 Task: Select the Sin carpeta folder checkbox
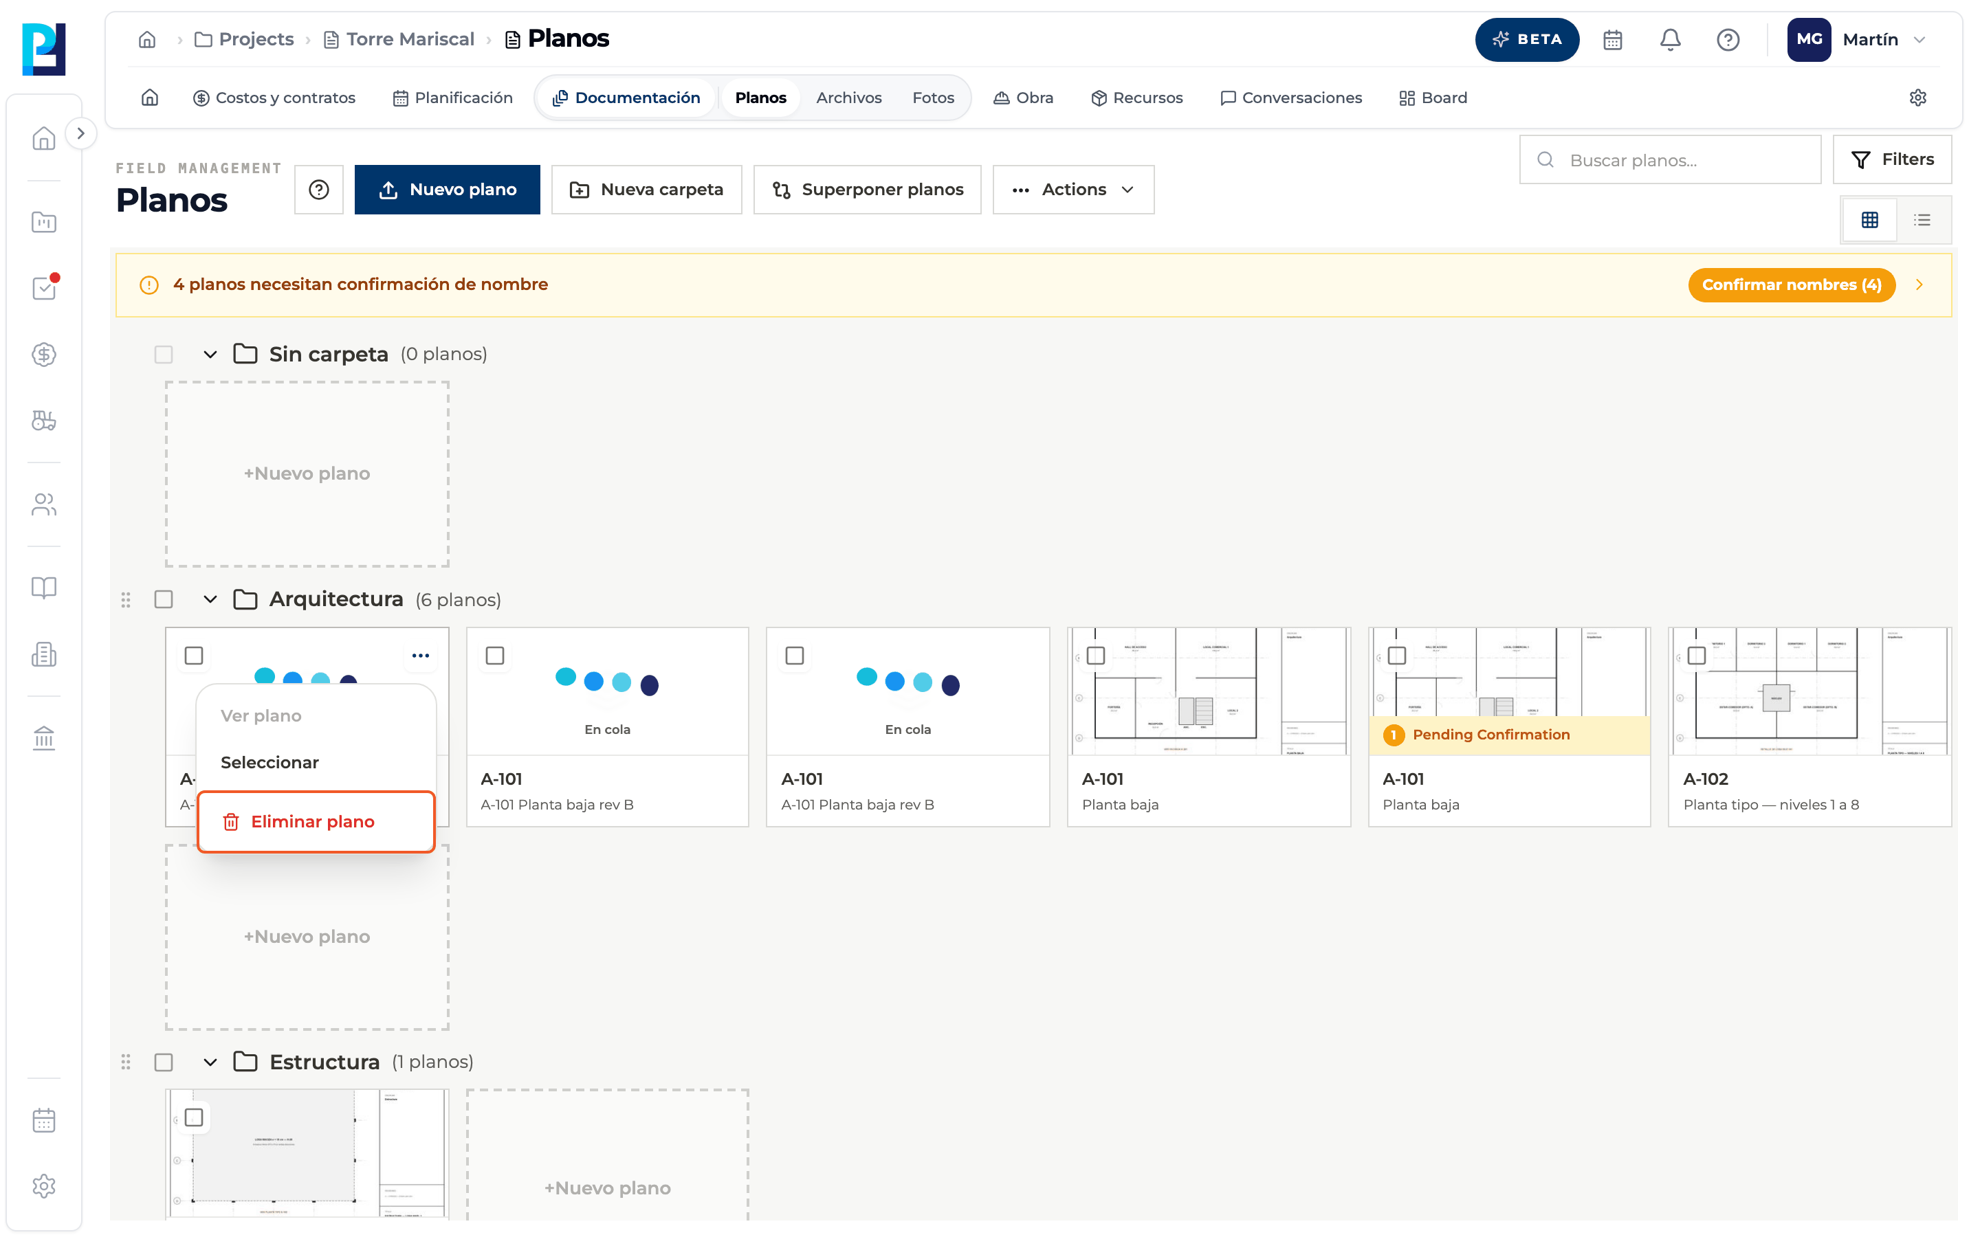pos(164,354)
